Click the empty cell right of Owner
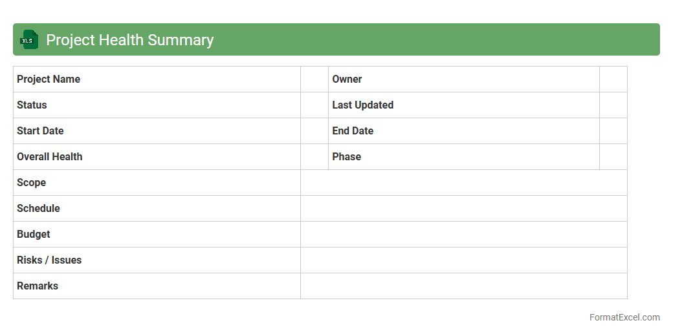The width and height of the screenshot is (673, 336). [x=613, y=79]
